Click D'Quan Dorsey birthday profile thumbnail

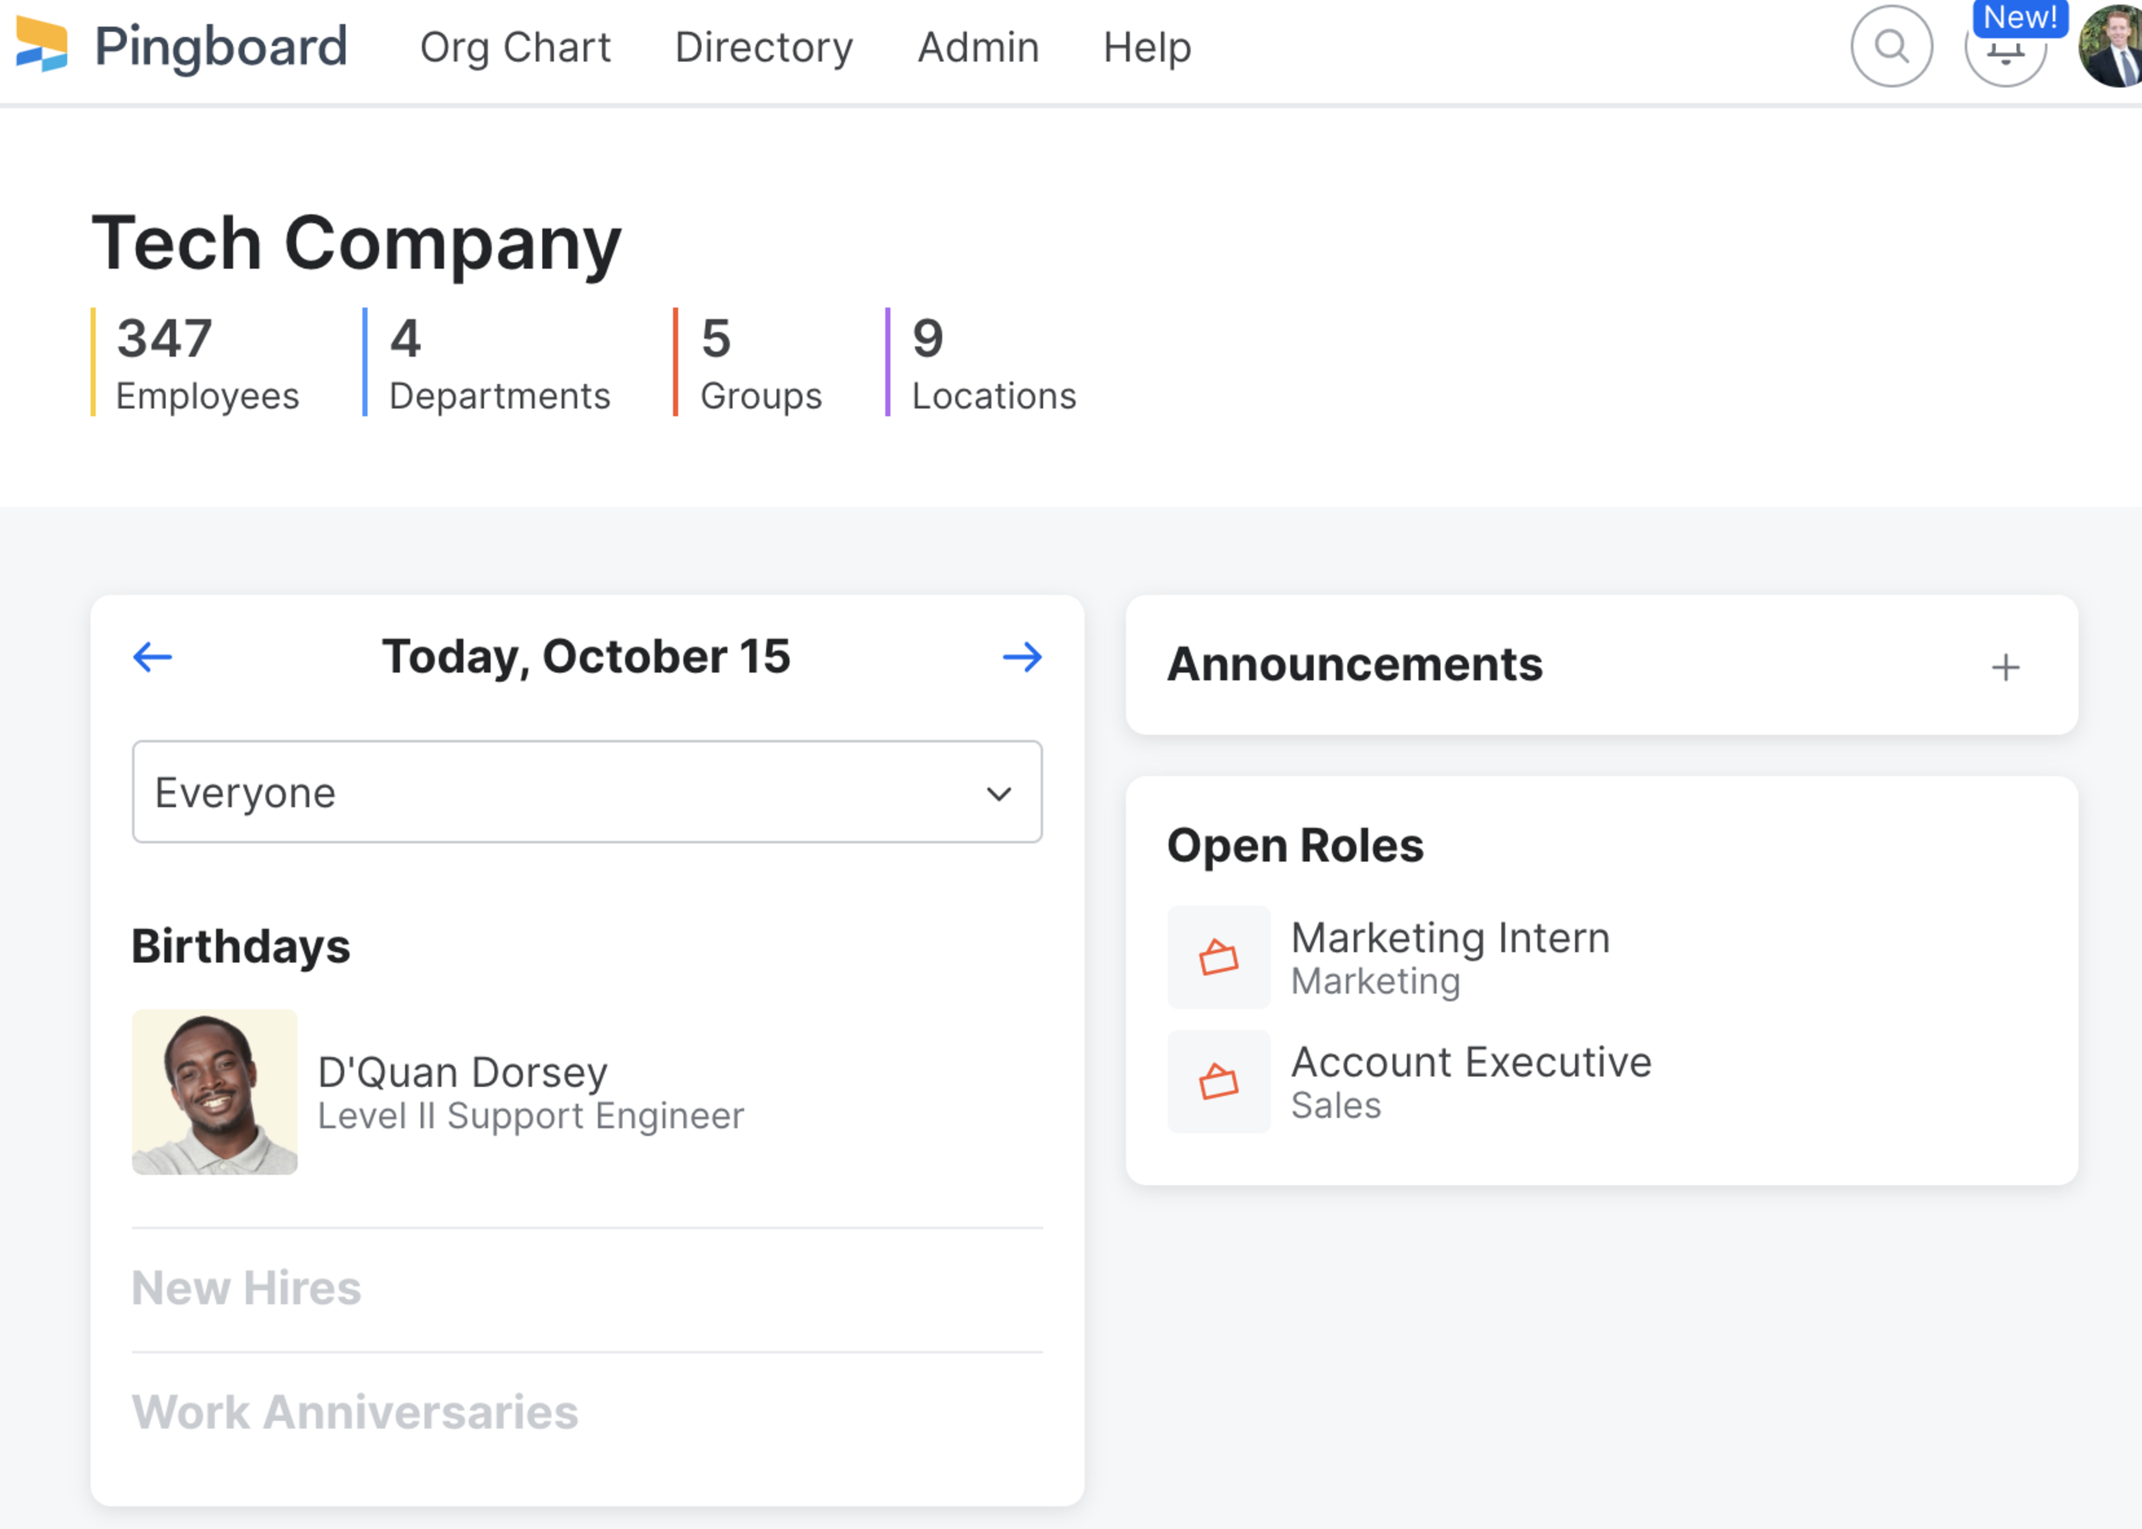(x=215, y=1092)
